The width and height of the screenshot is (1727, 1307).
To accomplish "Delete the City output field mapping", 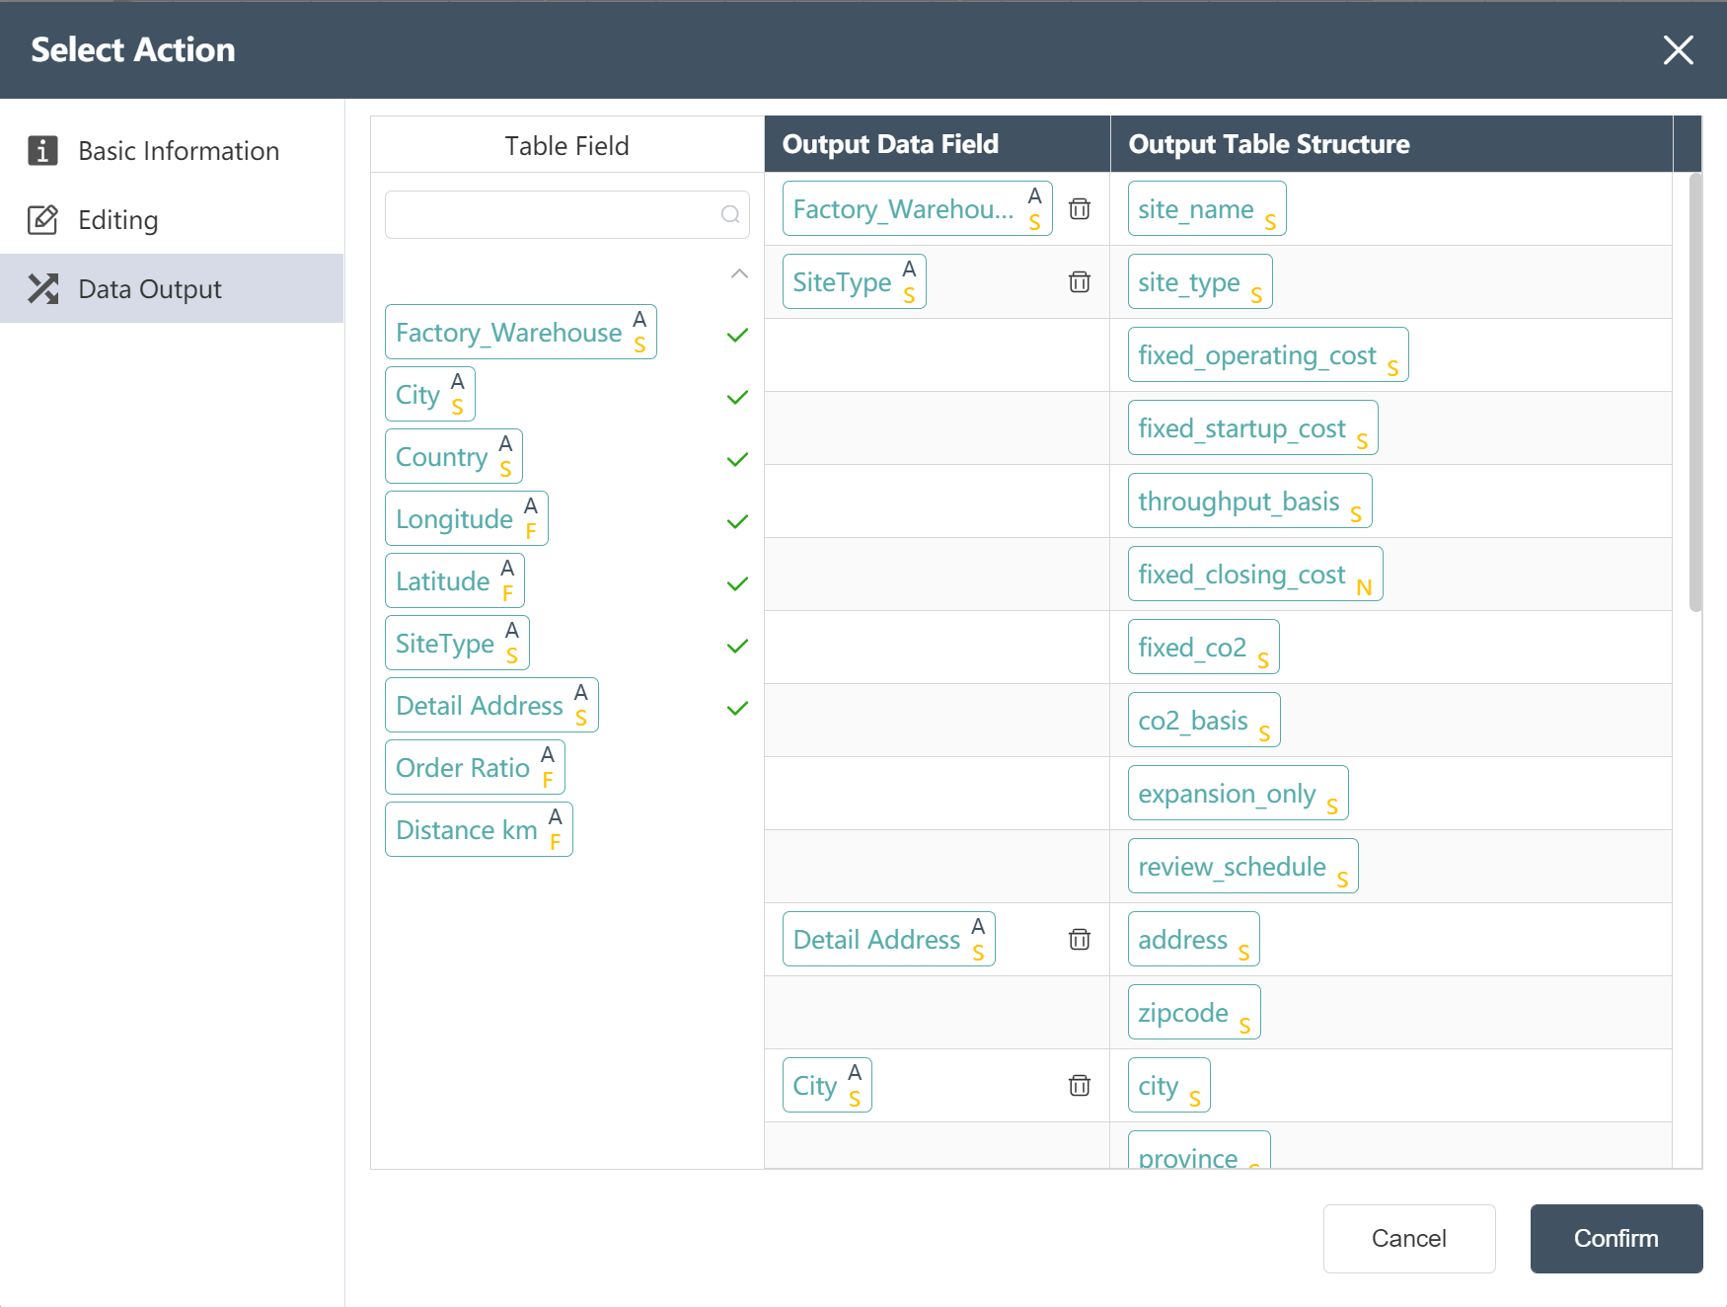I will [x=1080, y=1086].
